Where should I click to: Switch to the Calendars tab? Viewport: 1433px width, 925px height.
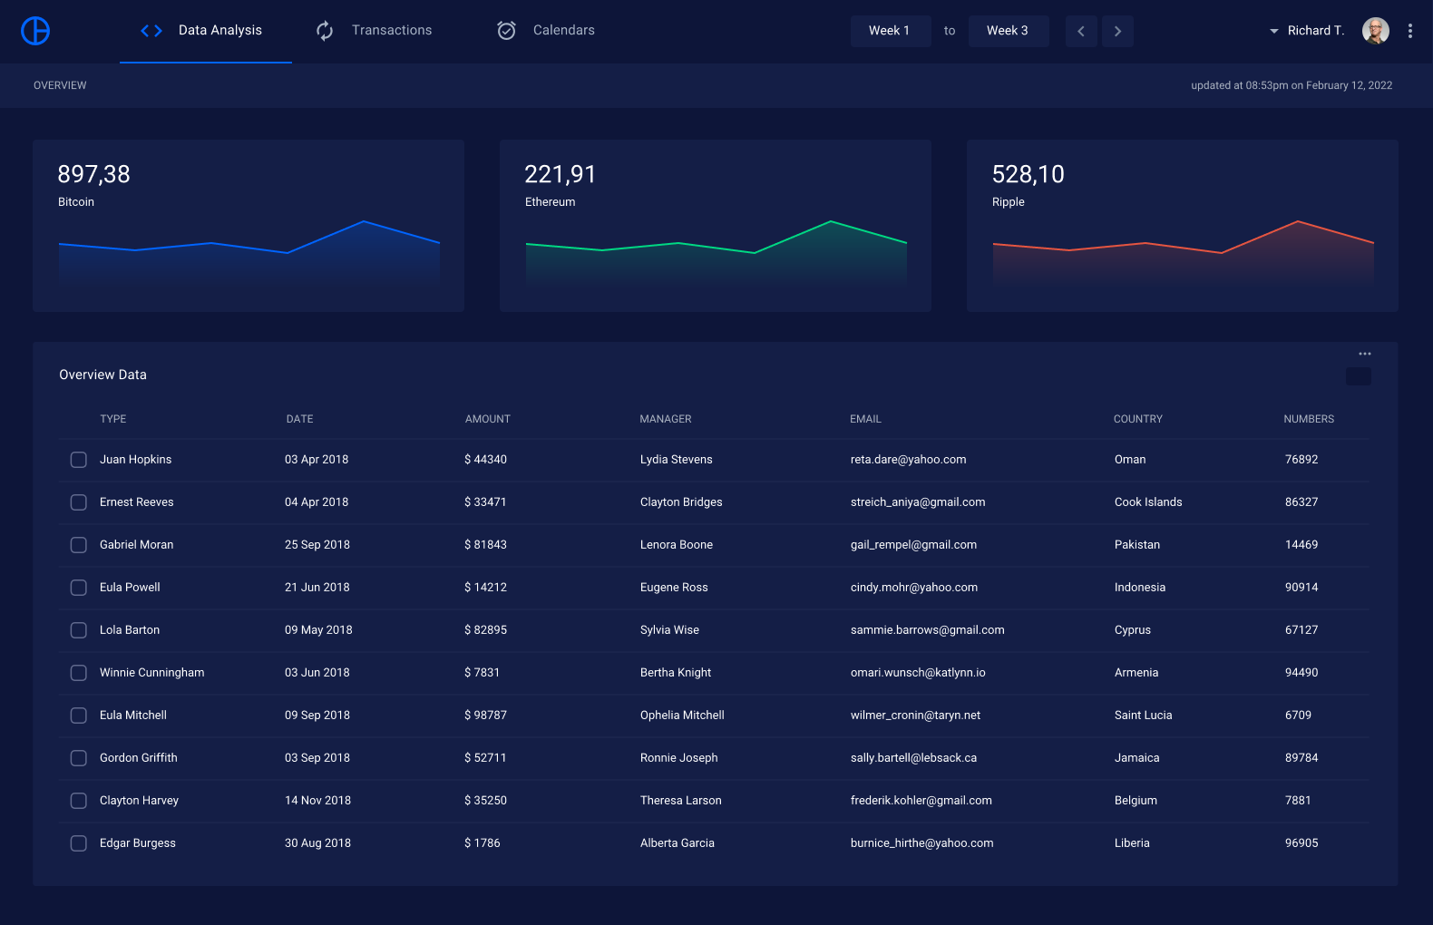point(546,31)
